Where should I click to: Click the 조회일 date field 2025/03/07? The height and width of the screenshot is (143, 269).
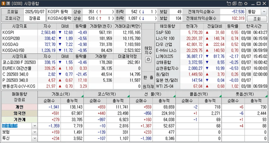34,11
